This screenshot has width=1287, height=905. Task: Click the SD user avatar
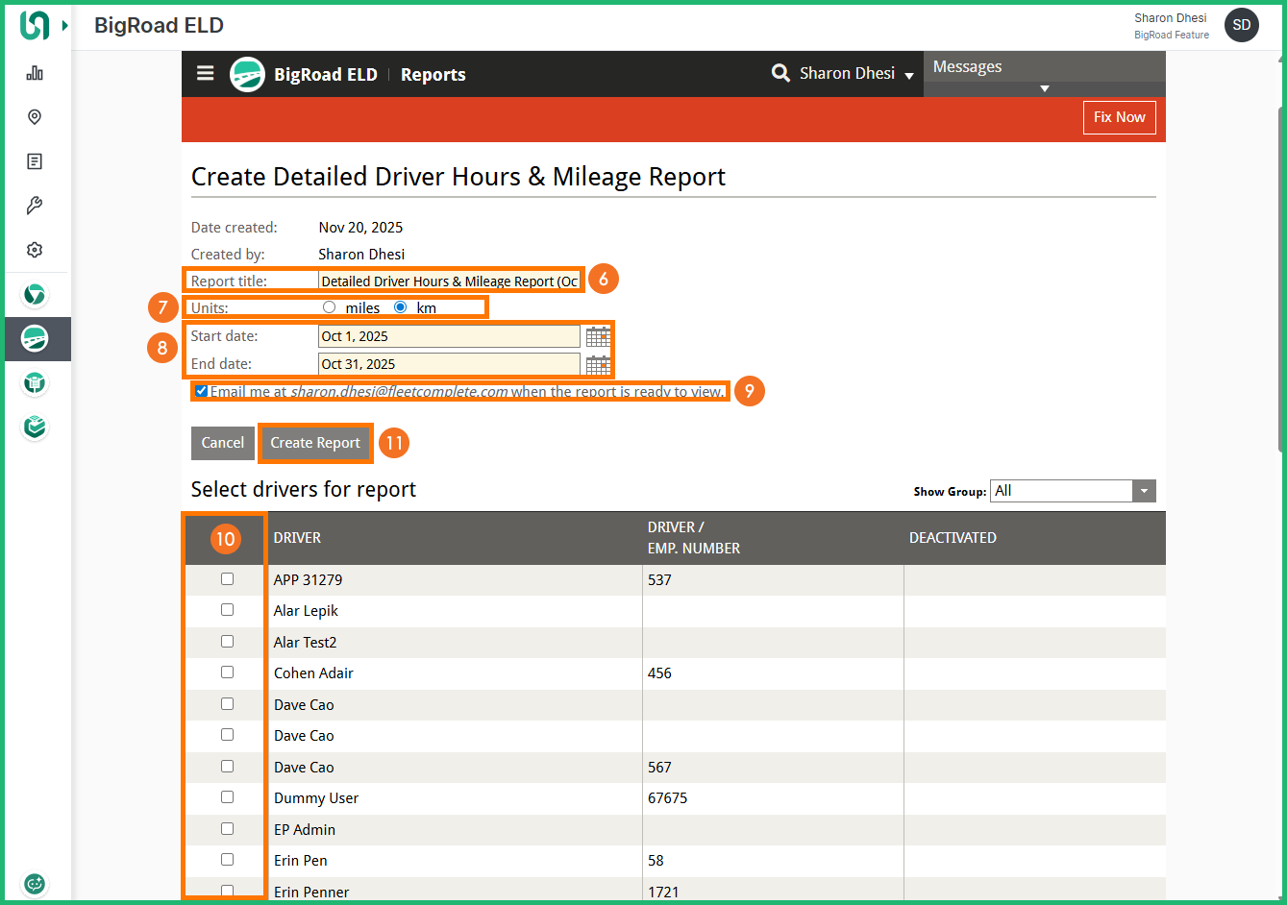[x=1241, y=25]
